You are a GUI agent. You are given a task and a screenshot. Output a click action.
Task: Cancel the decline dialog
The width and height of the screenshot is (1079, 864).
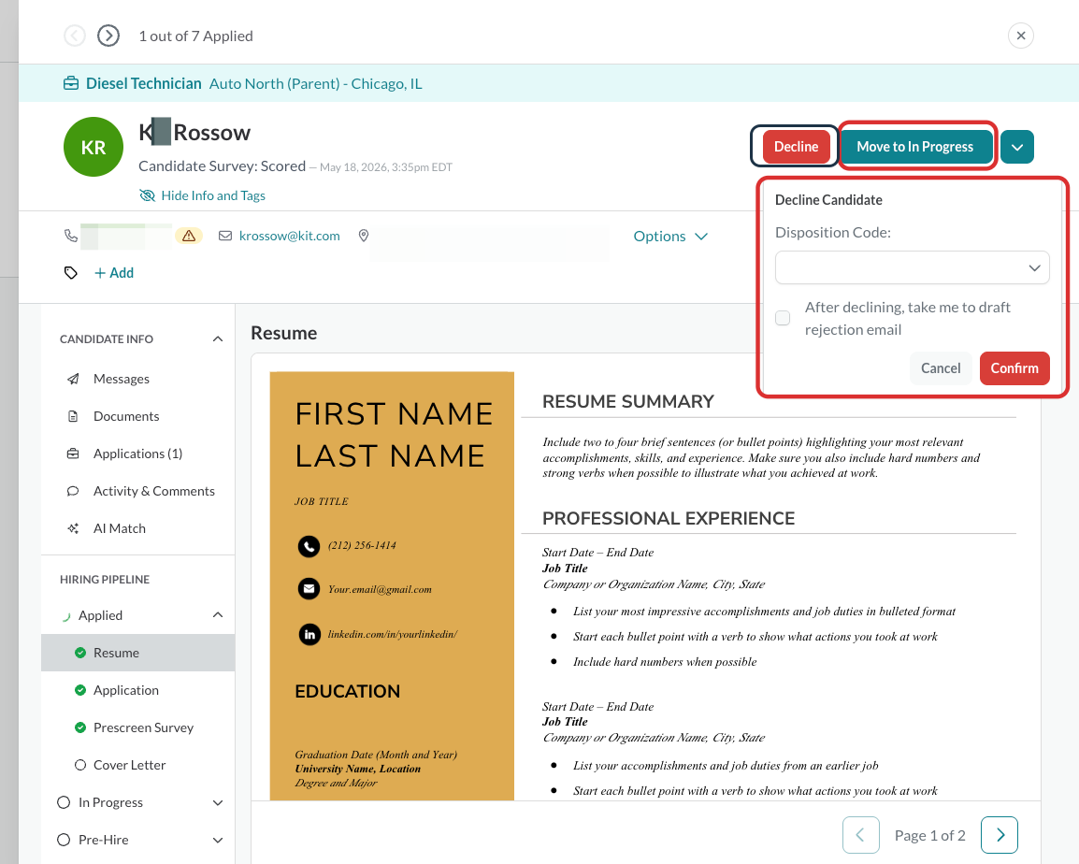941,368
